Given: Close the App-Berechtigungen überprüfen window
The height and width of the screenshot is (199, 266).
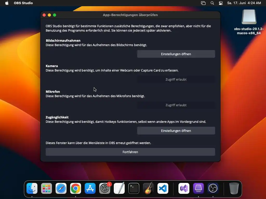Looking at the screenshot, I should click(x=44, y=15).
